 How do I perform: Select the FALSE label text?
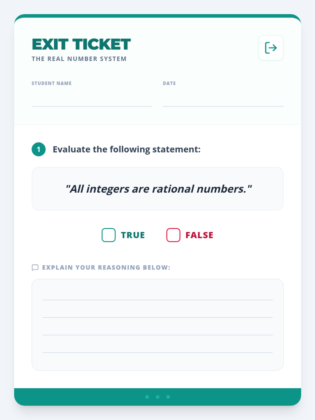(x=199, y=235)
